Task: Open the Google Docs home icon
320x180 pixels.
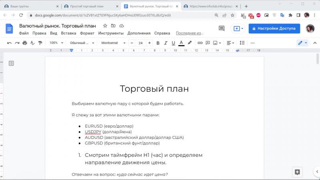Action: [x=9, y=29]
